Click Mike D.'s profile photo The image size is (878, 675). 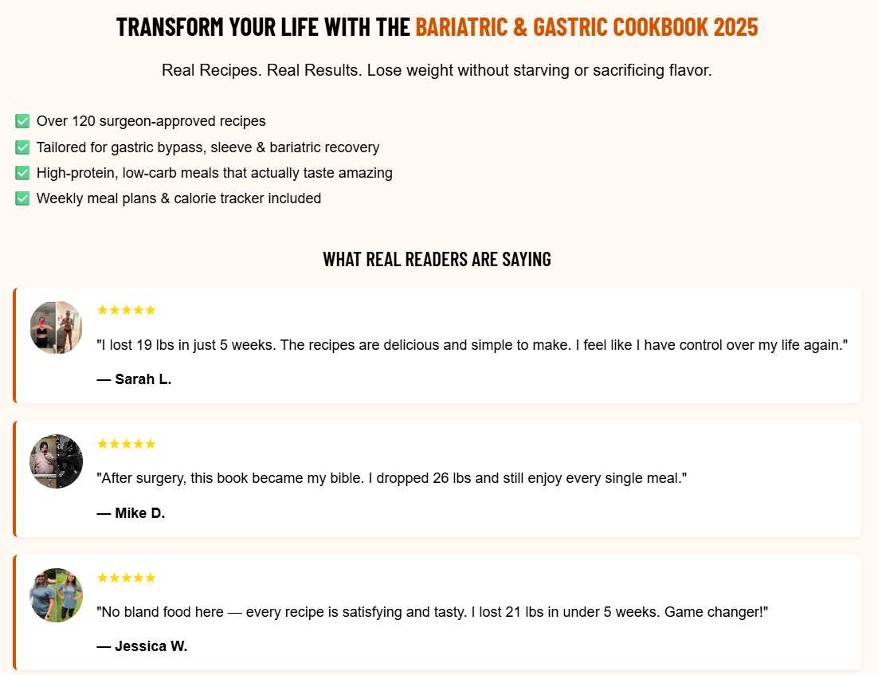[56, 461]
